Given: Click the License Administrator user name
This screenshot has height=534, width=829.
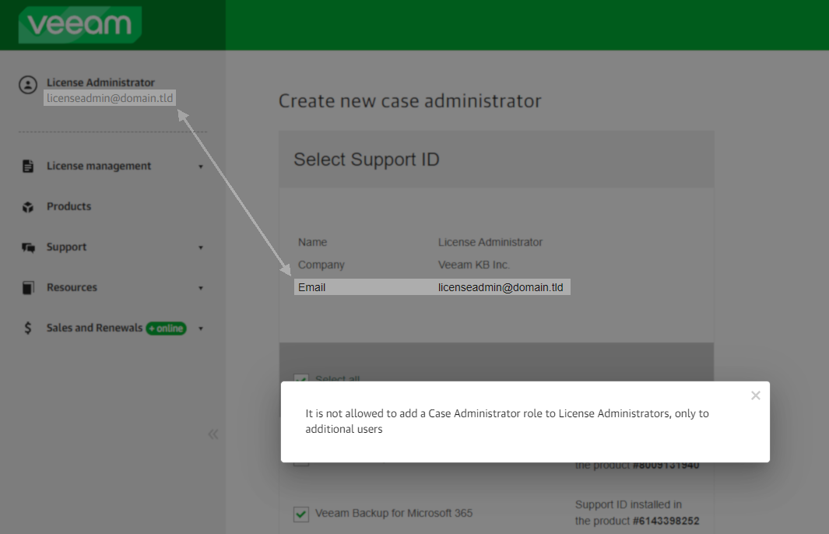Looking at the screenshot, I should (x=100, y=83).
